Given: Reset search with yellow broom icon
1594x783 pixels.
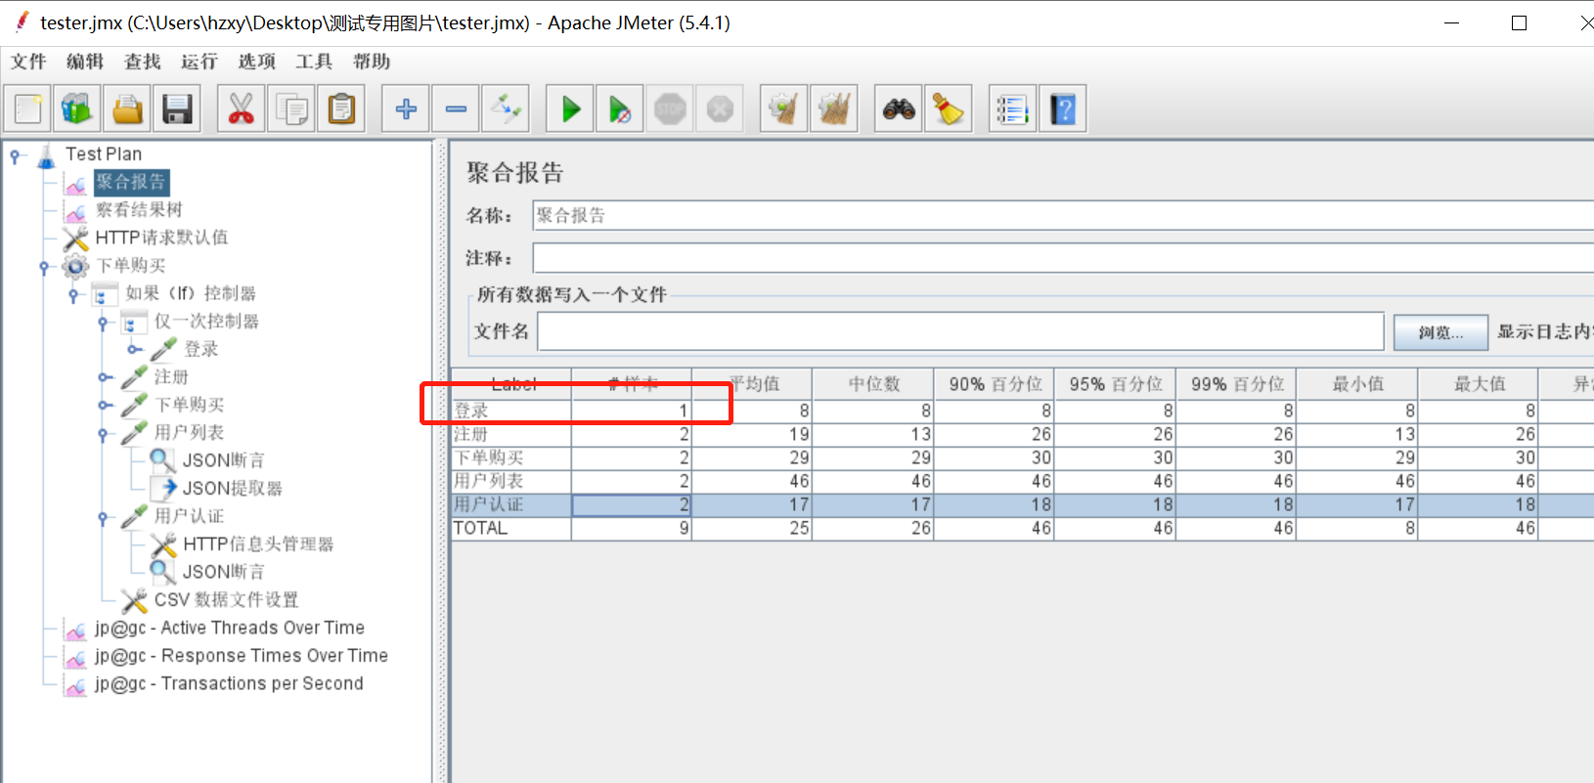Looking at the screenshot, I should pyautogui.click(x=949, y=109).
